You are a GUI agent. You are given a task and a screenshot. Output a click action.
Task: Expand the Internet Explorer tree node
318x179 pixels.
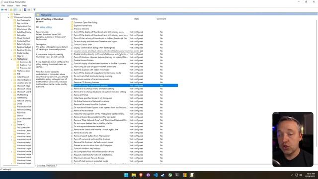tap(11, 80)
